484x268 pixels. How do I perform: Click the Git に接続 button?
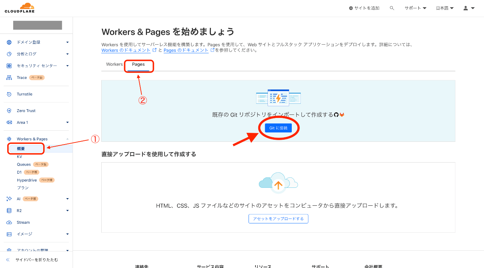click(x=278, y=128)
